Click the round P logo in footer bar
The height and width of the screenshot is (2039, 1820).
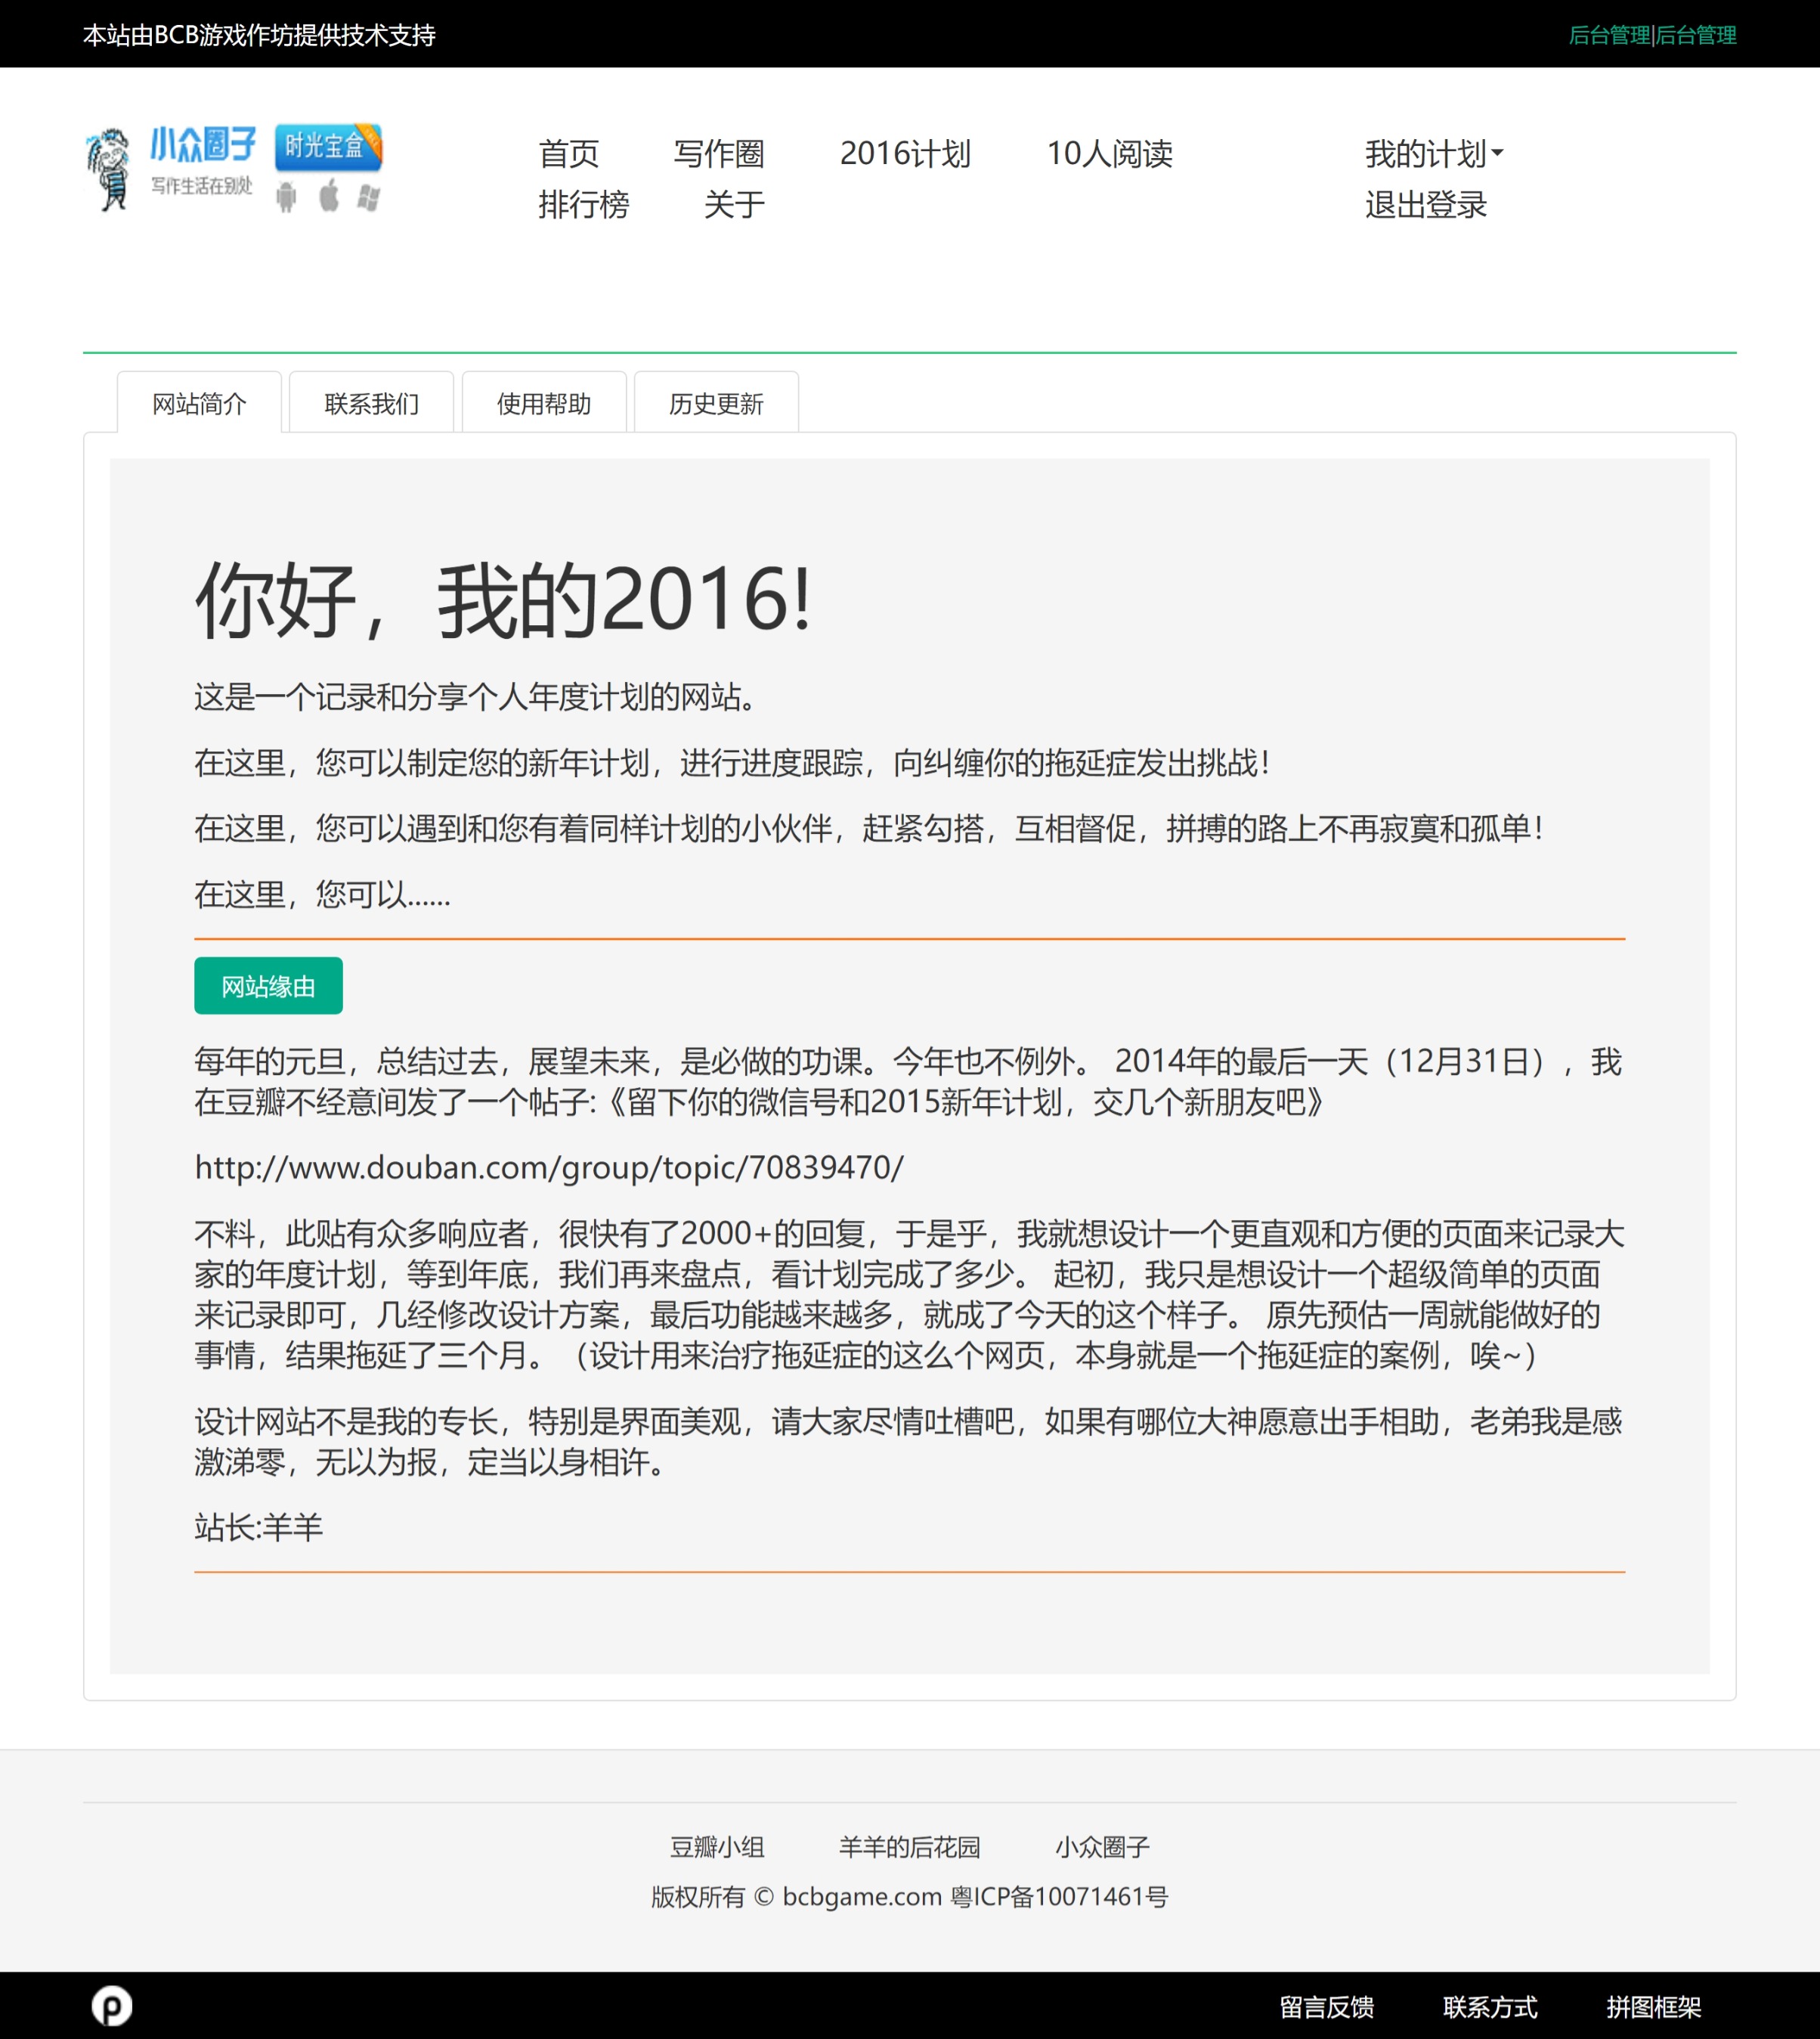tap(112, 2005)
